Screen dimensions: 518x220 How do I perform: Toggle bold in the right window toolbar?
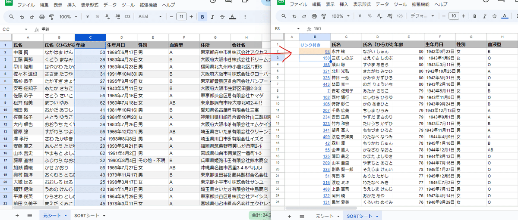pyautogui.click(x=474, y=16)
